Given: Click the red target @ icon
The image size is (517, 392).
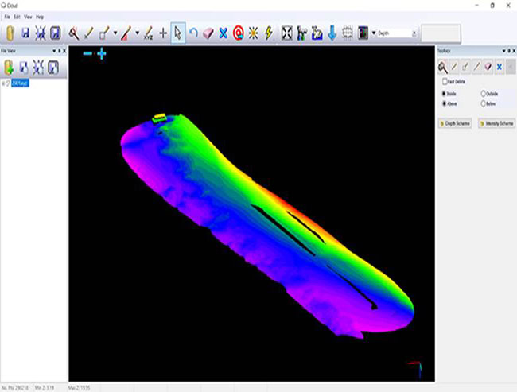Looking at the screenshot, I should click(238, 33).
